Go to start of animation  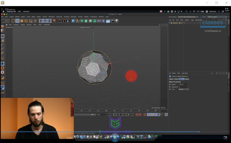(110, 114)
